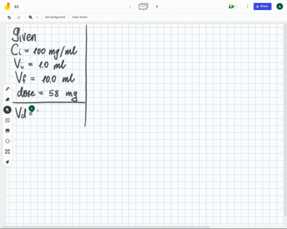287x229 pixels.
Task: Click the undo arrow
Action: [x=9, y=17]
